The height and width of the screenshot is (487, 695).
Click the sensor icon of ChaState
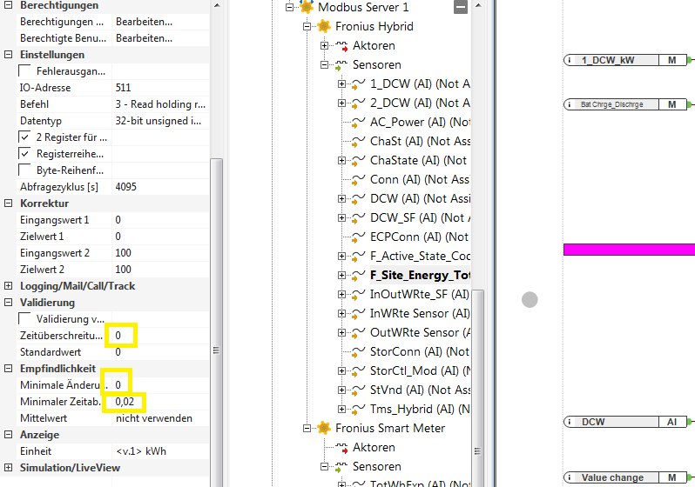coord(359,160)
